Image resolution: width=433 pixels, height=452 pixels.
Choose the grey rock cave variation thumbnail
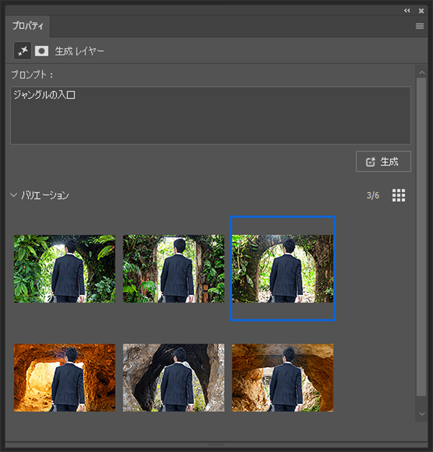pos(174,377)
